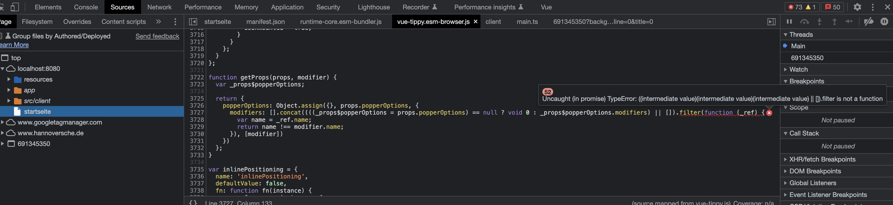Viewport: 893px width, 205px height.
Task: Hide the navigator sidebar
Action: [x=193, y=22]
